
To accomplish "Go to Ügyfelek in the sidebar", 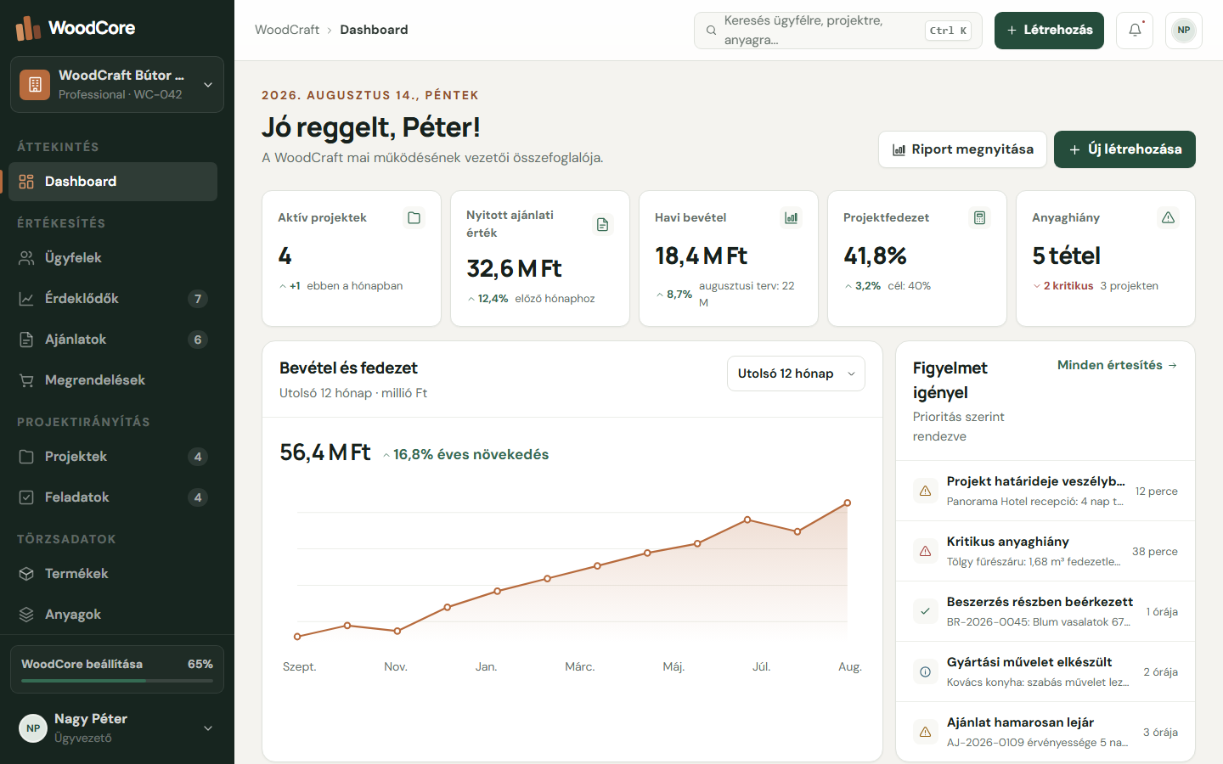I will 113,258.
